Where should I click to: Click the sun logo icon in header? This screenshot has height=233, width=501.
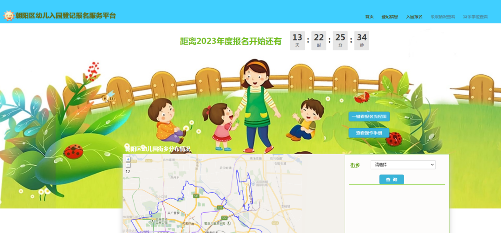(8, 16)
